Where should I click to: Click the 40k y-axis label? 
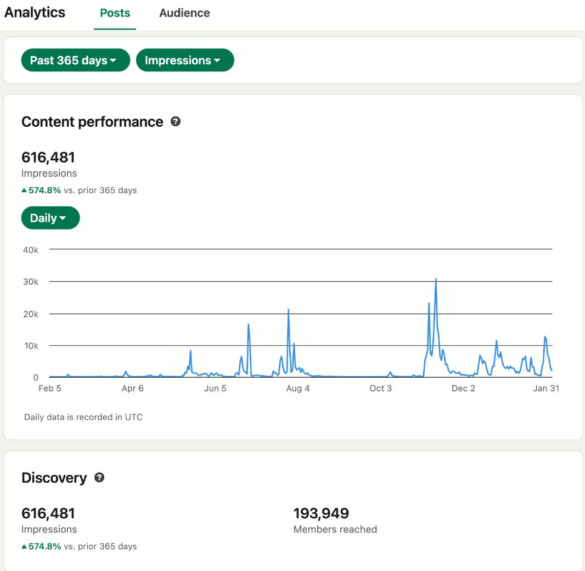tap(31, 250)
